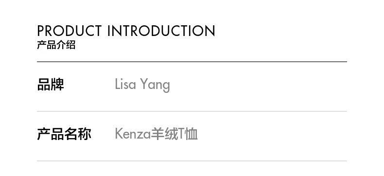Click the light divider below the 品牌 row
Screen dimensions: 384x176
[192, 111]
